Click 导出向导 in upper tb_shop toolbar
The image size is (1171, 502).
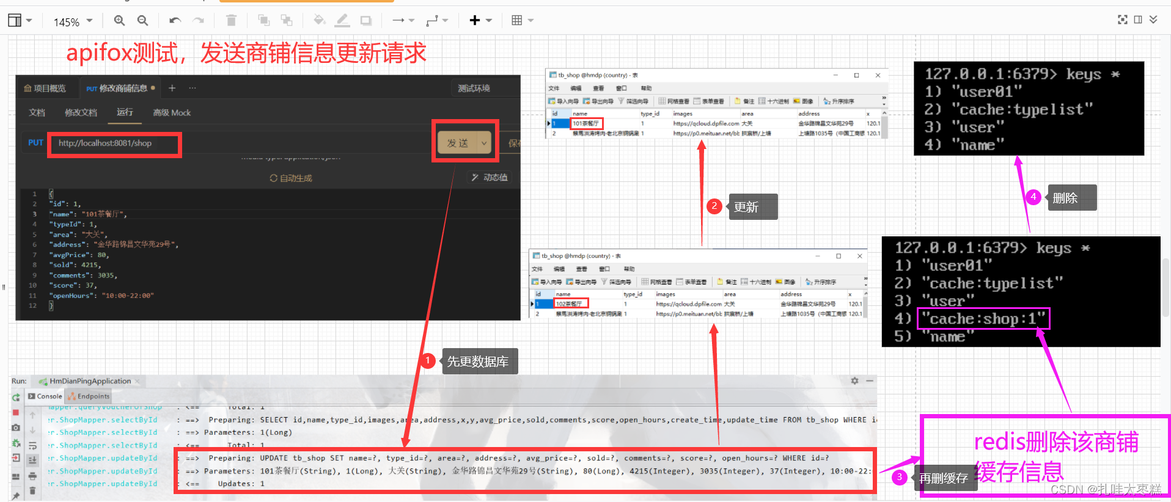pyautogui.click(x=598, y=101)
